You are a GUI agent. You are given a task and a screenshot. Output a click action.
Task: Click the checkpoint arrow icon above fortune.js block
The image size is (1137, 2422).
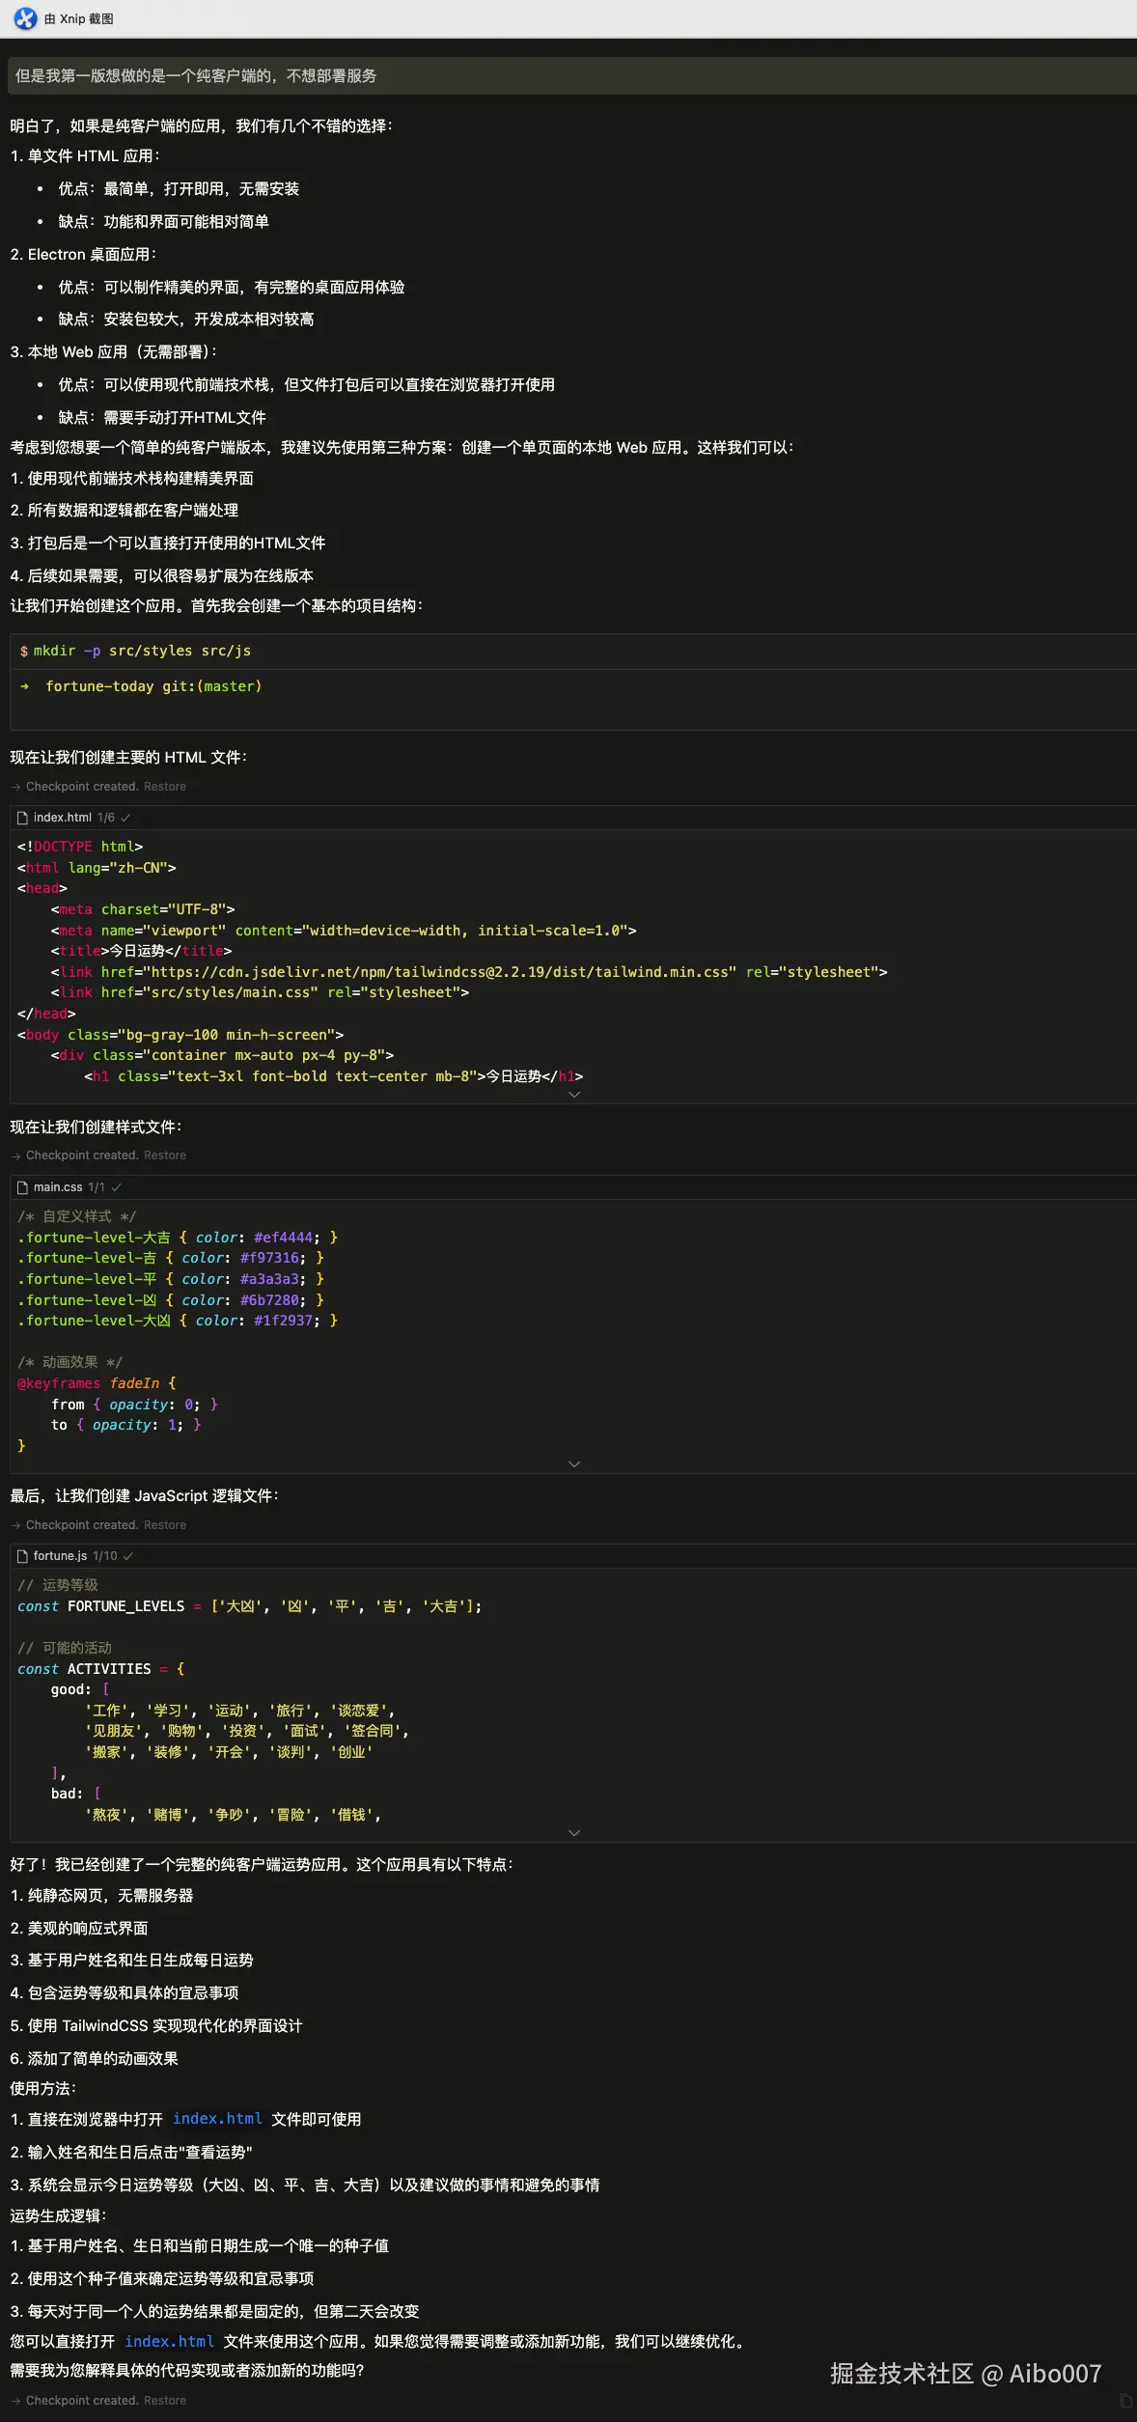point(15,1525)
